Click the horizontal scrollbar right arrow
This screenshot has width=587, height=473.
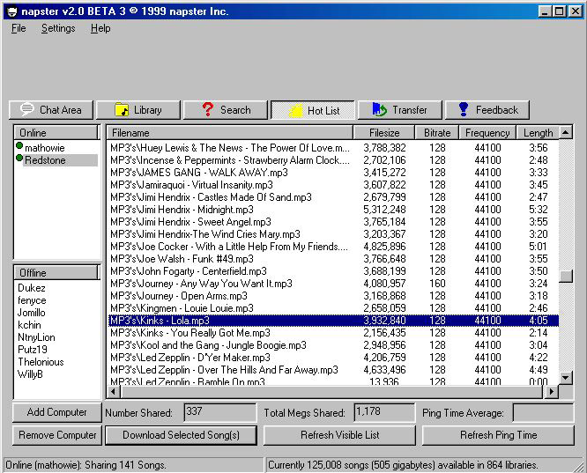[551, 392]
